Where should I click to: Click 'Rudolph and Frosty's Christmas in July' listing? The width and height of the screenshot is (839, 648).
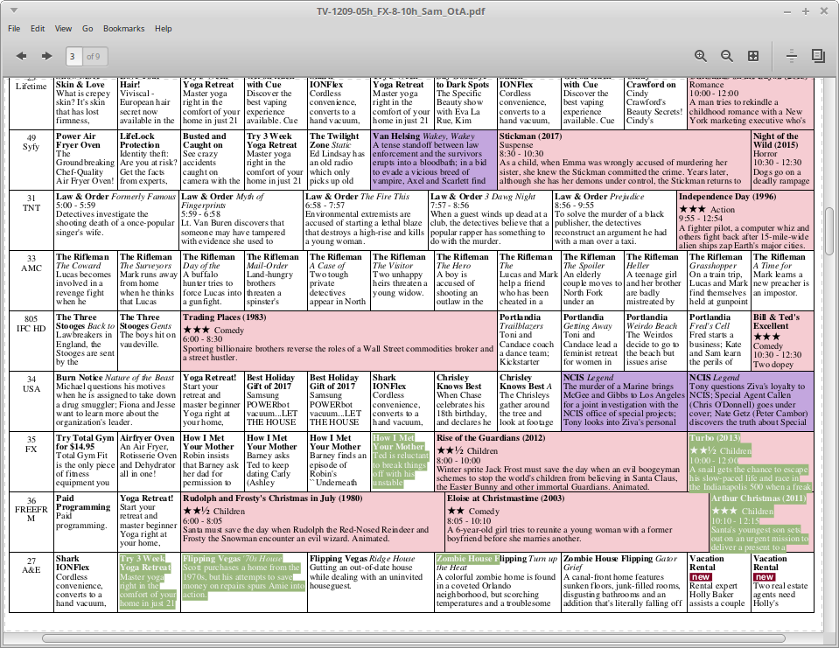point(313,522)
